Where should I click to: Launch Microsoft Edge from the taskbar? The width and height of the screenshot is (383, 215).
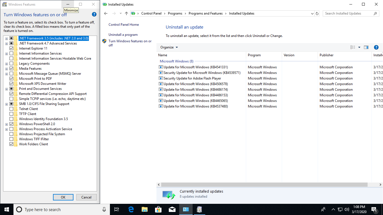coord(131,209)
